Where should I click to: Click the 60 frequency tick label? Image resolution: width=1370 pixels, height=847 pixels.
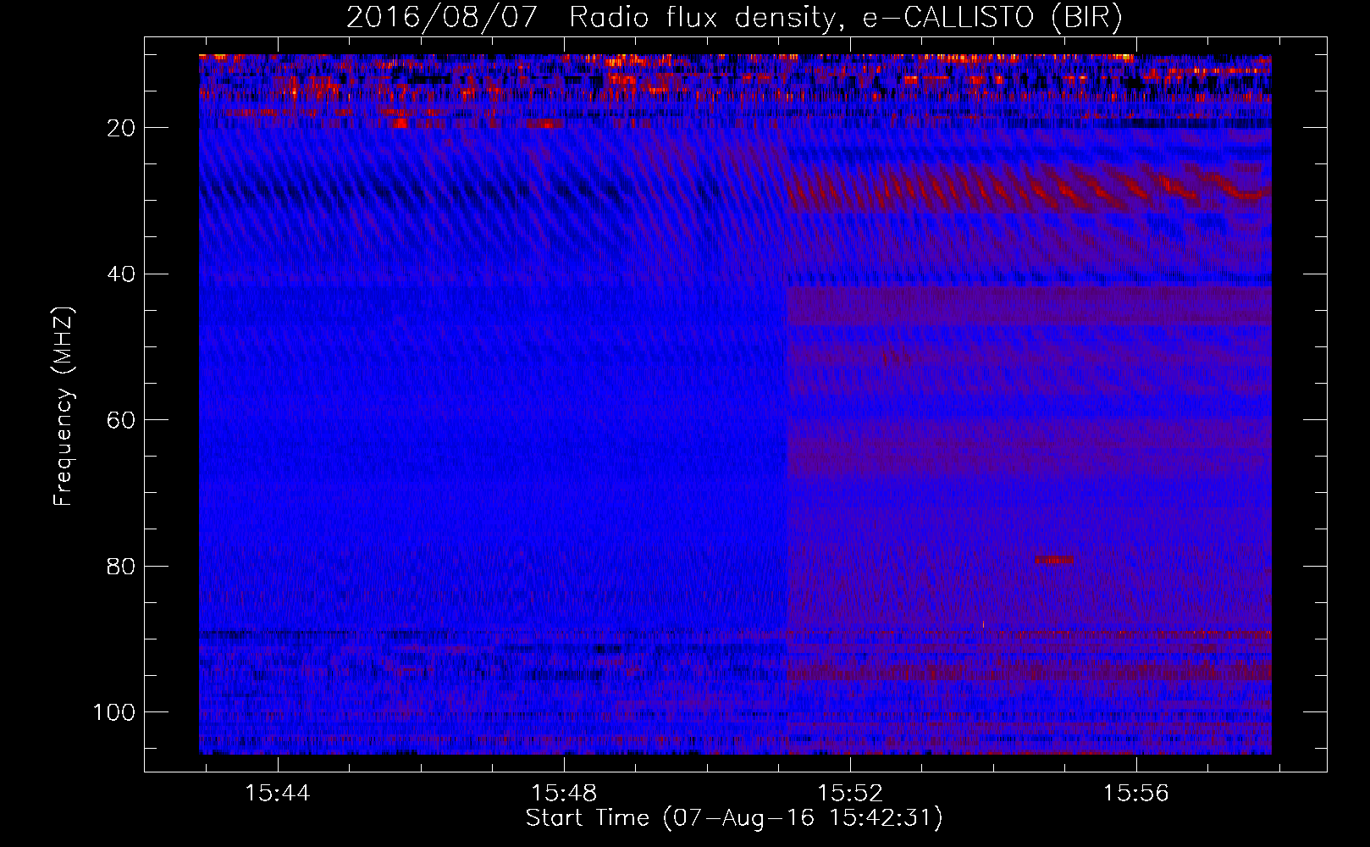click(122, 420)
